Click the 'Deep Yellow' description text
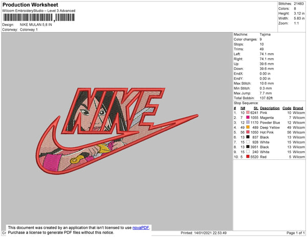Image resolution: width=307 pixels, height=237 pixels. pos(270,127)
